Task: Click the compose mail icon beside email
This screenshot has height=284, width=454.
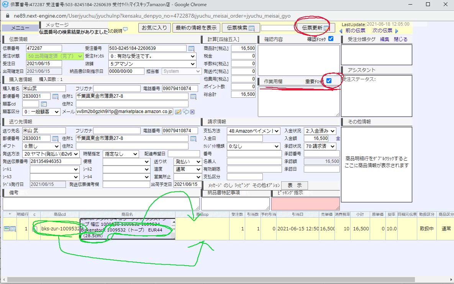Action: (x=178, y=112)
